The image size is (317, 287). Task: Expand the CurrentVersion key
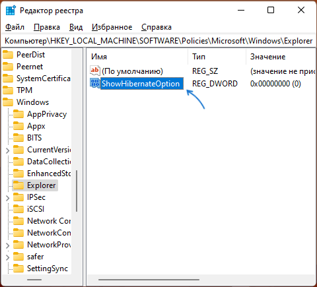[x=7, y=150]
